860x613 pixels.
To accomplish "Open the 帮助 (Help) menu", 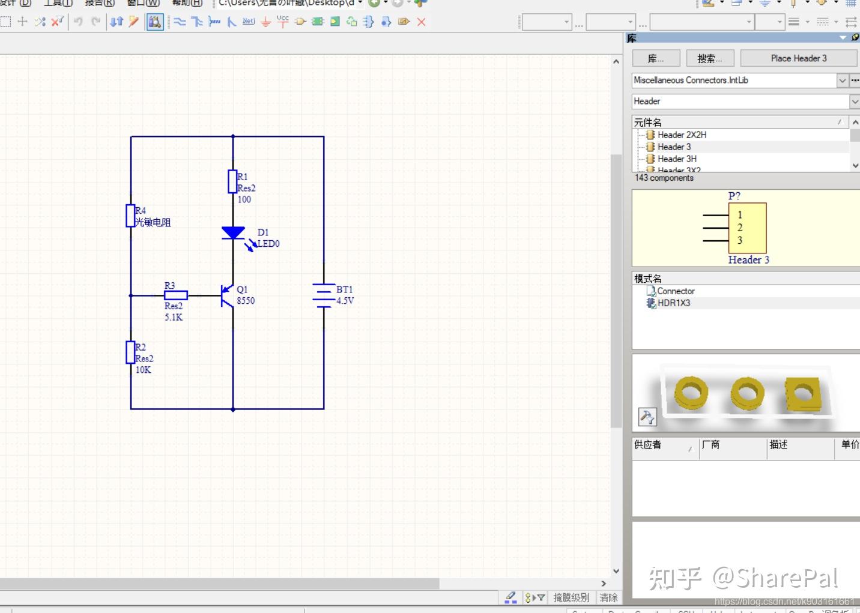I will coord(186,3).
